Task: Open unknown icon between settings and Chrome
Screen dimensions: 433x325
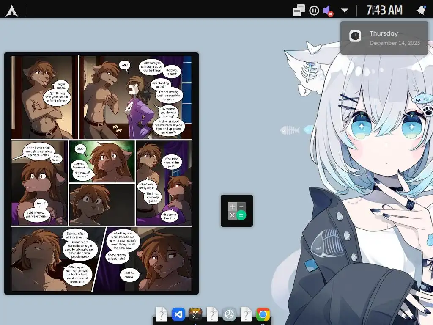Action: tap(246, 314)
